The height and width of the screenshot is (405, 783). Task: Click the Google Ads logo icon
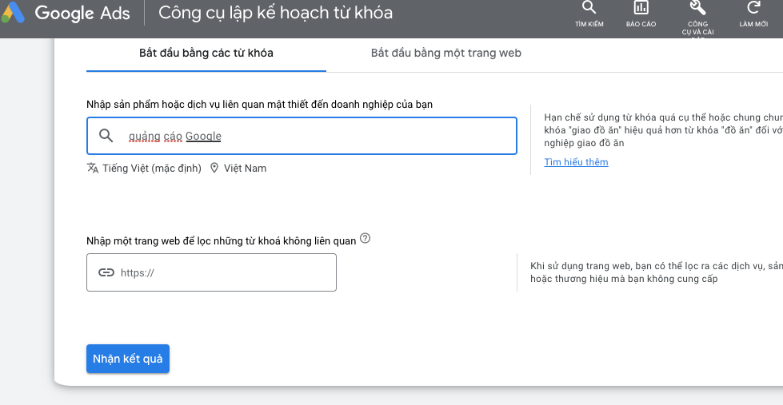pos(13,13)
